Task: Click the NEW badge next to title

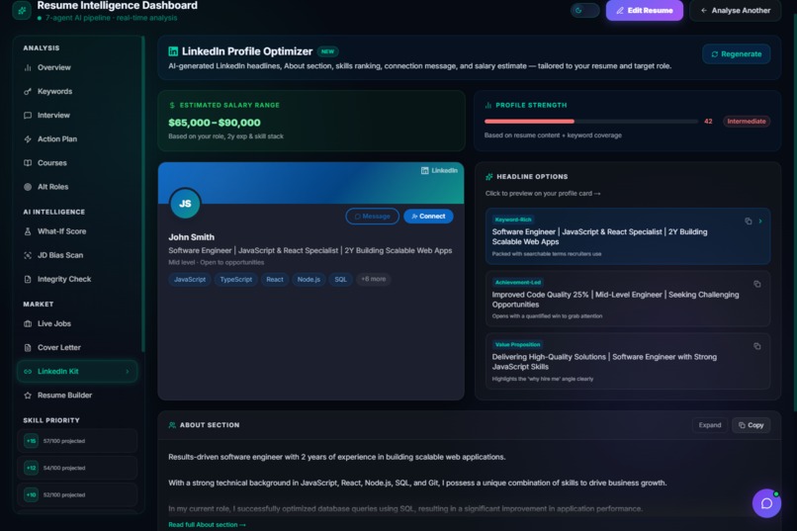Action: (x=328, y=51)
